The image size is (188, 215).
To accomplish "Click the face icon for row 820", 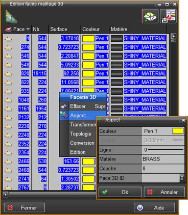I will pyautogui.click(x=8, y=74).
